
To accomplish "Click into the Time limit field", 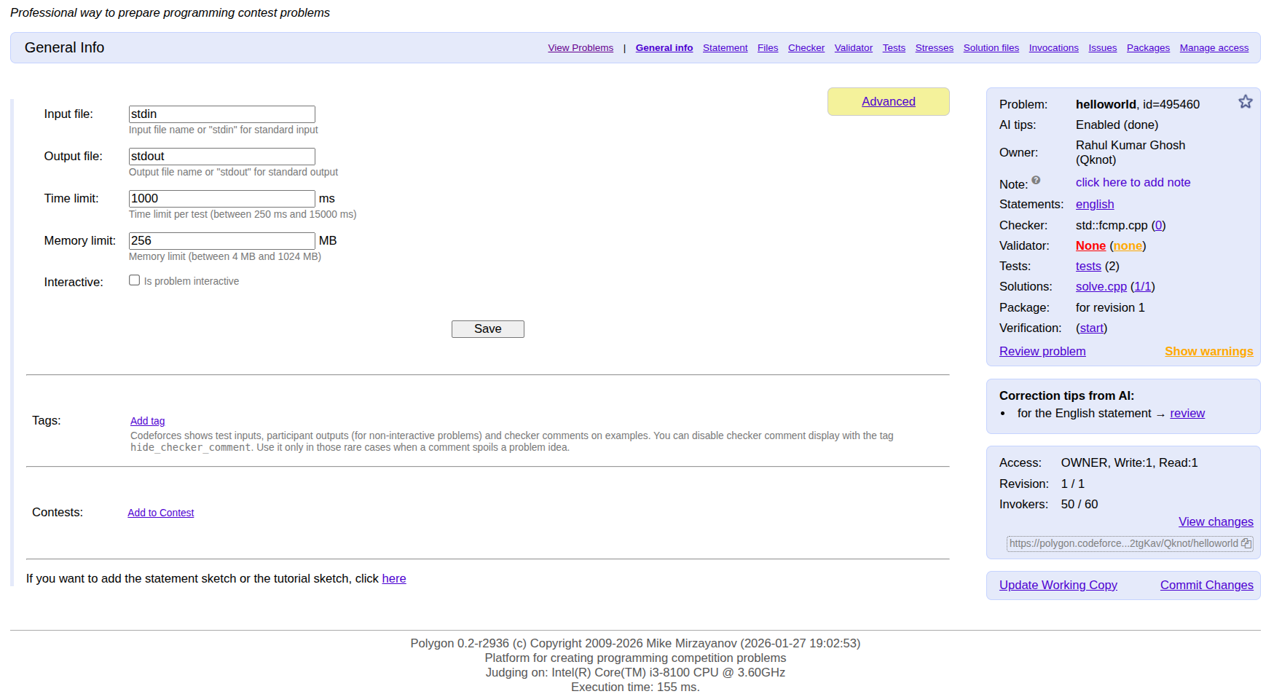I will pos(221,199).
